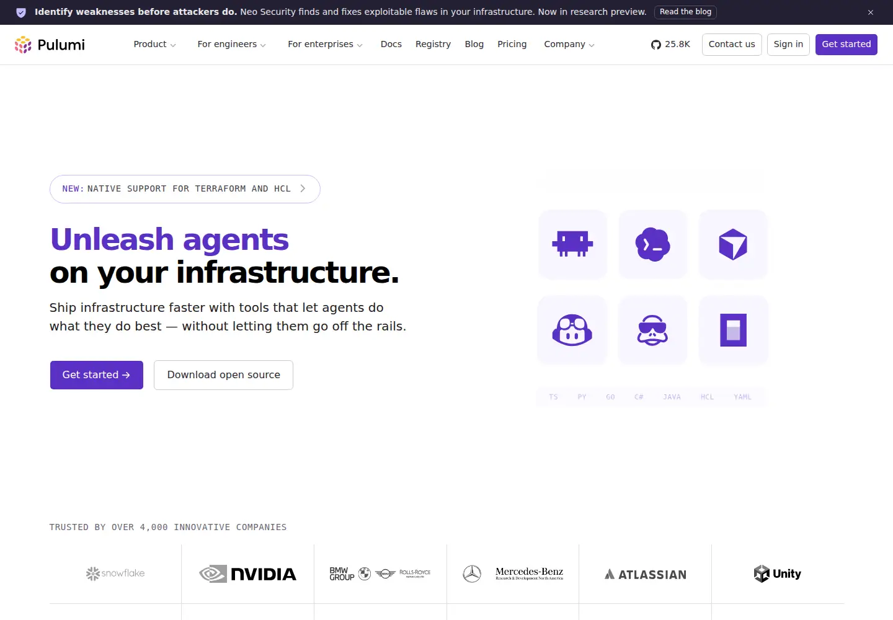Select the purple rectangle window tile
The image size is (893, 620).
click(x=733, y=330)
